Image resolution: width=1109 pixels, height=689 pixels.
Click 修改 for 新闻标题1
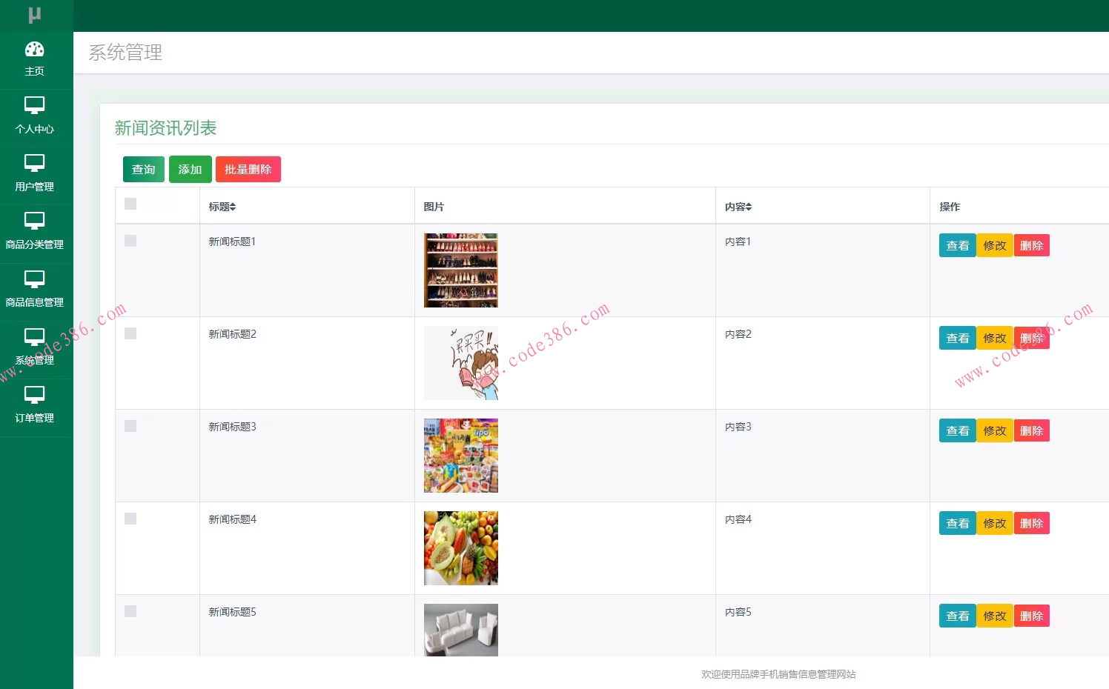995,245
